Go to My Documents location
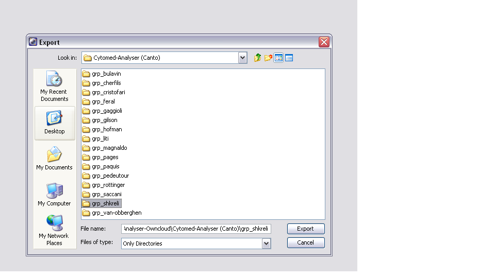This screenshot has height=278, width=495. [54, 159]
